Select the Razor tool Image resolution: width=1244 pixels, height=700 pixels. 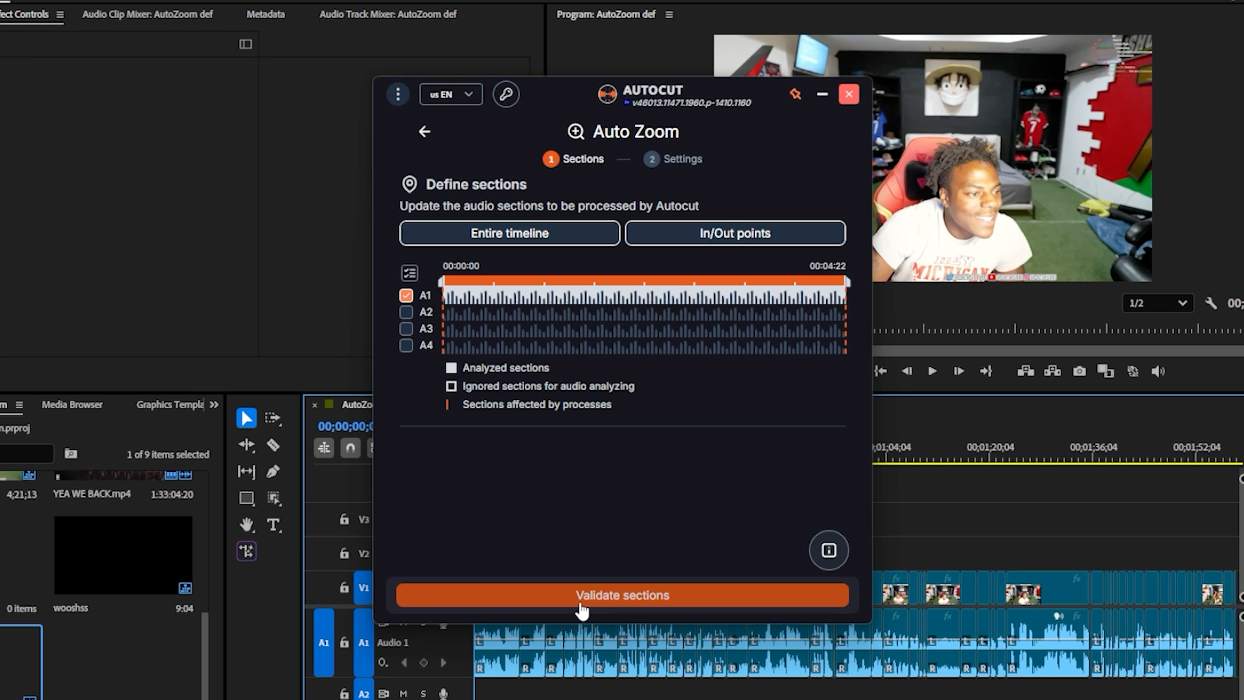point(273,445)
